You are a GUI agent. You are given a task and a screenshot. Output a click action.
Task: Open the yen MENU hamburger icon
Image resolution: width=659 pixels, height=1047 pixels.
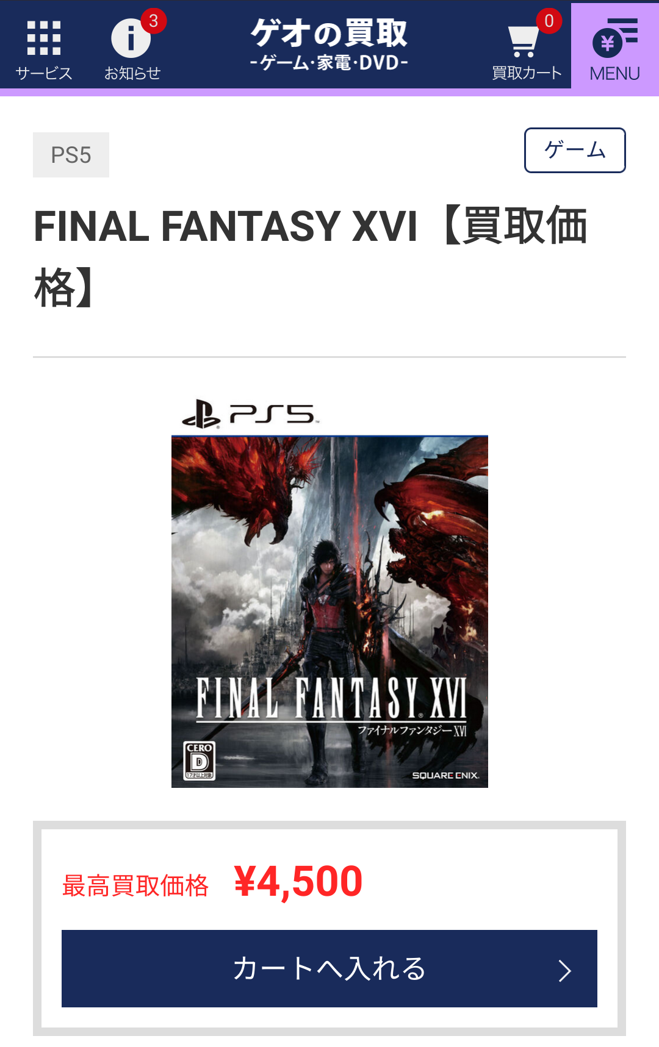[615, 38]
